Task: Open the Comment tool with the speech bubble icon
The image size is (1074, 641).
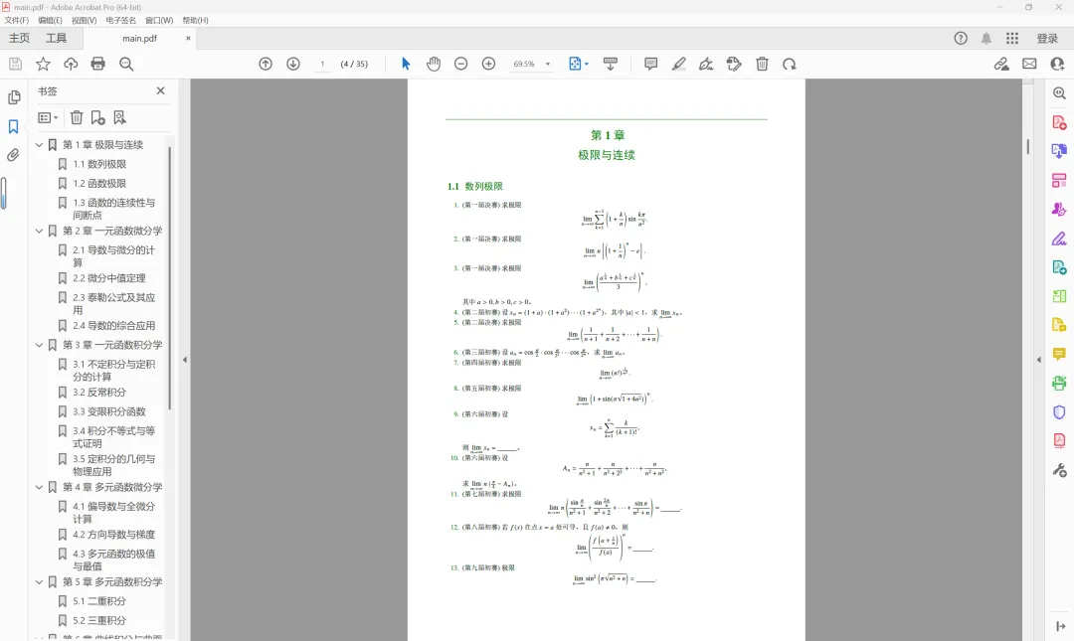Action: (x=650, y=63)
